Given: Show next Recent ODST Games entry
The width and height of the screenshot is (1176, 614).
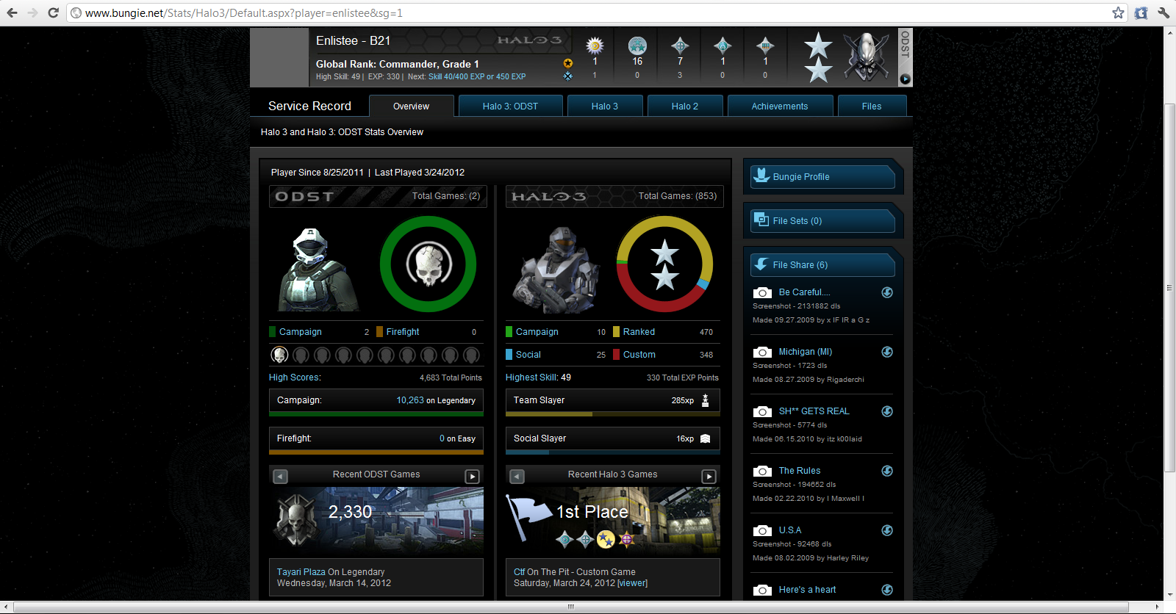Looking at the screenshot, I should point(473,477).
